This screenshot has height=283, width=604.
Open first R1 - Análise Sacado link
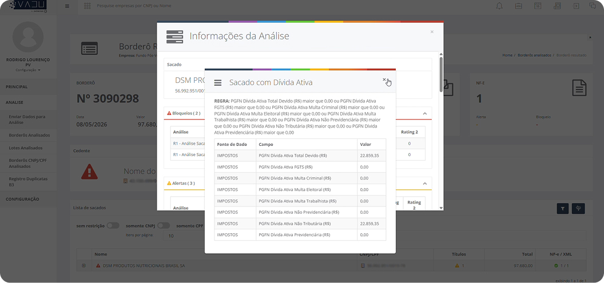click(x=188, y=144)
